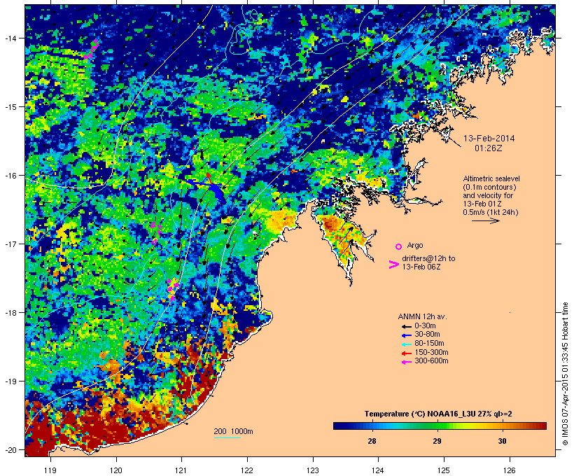This screenshot has width=574, height=476.
Task: Click the 'Altimetric sealevel' caption
Action: 491,178
